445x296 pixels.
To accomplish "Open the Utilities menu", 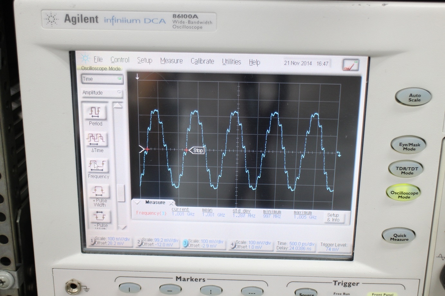I will pos(231,62).
